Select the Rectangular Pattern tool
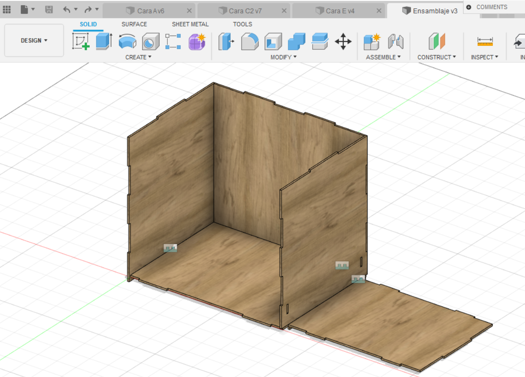The width and height of the screenshot is (525, 377). point(173,42)
